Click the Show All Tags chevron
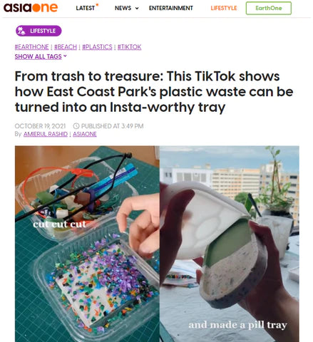Viewport: 313px width, 342px height. point(65,56)
